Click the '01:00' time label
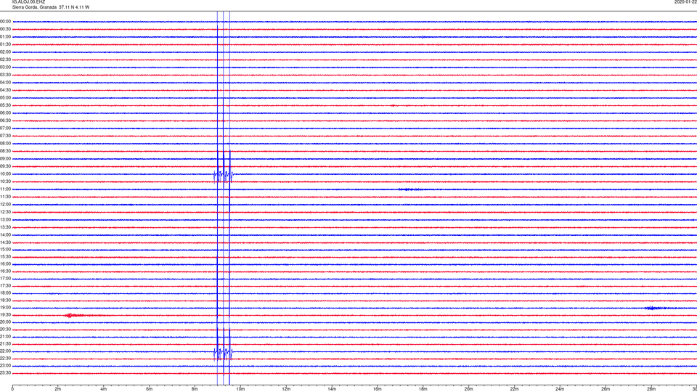The image size is (697, 392). point(6,37)
